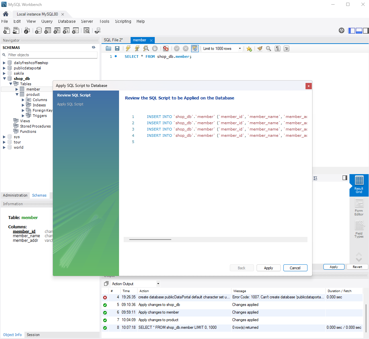
Task: Create new stored procedure icon
Action: click(66, 30)
